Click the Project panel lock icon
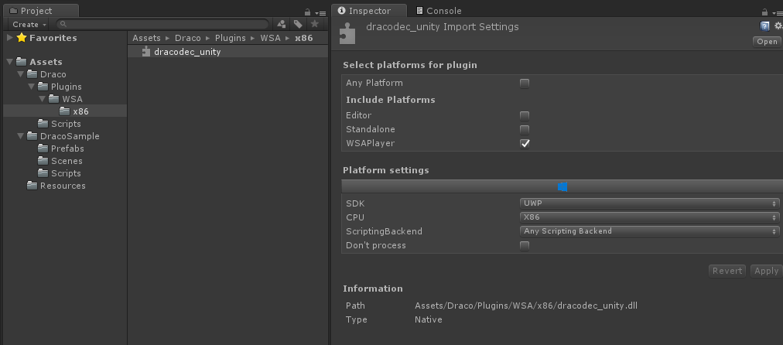Viewport: 783px width, 345px height. click(x=308, y=12)
